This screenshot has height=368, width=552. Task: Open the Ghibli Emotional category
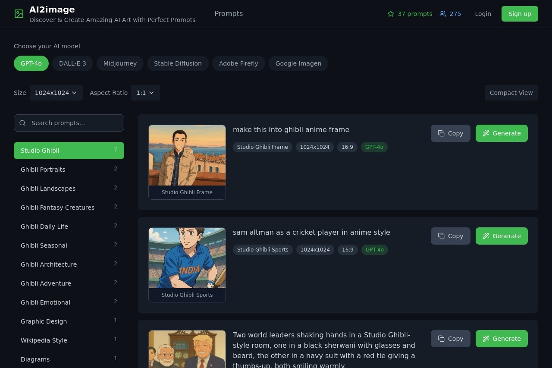coord(69,302)
